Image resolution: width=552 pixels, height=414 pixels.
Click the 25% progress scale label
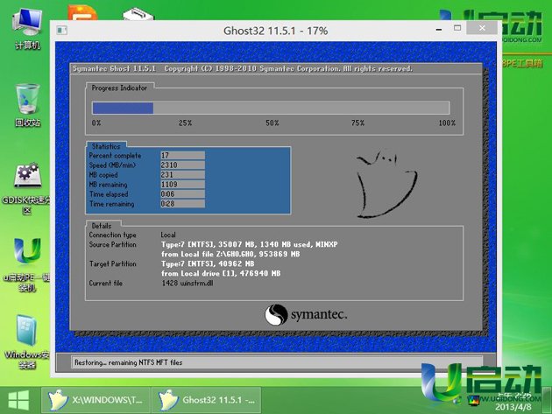185,123
